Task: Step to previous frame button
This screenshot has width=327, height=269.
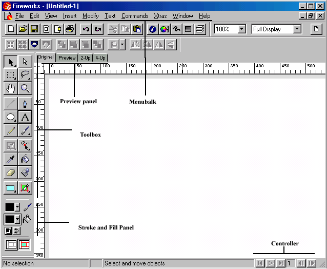Action: click(301, 263)
